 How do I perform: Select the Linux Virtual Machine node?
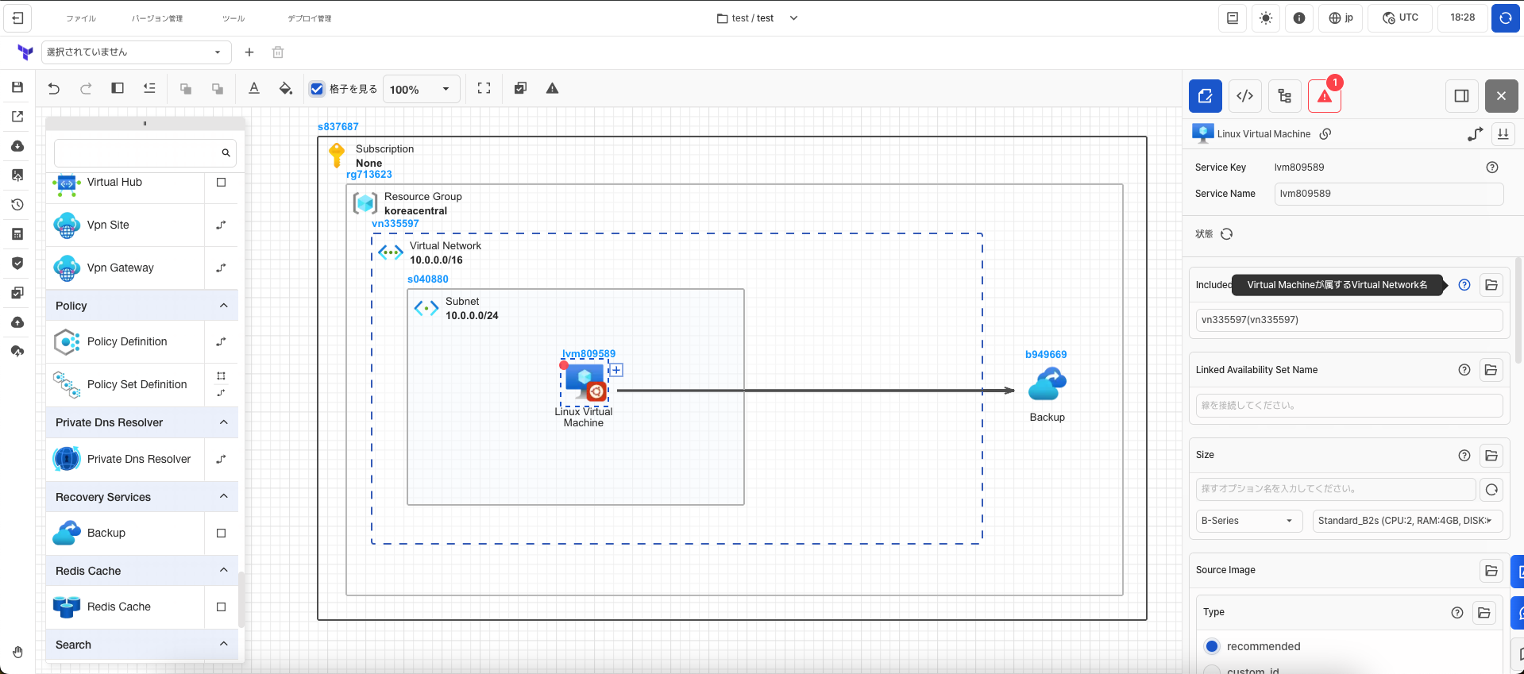[585, 382]
